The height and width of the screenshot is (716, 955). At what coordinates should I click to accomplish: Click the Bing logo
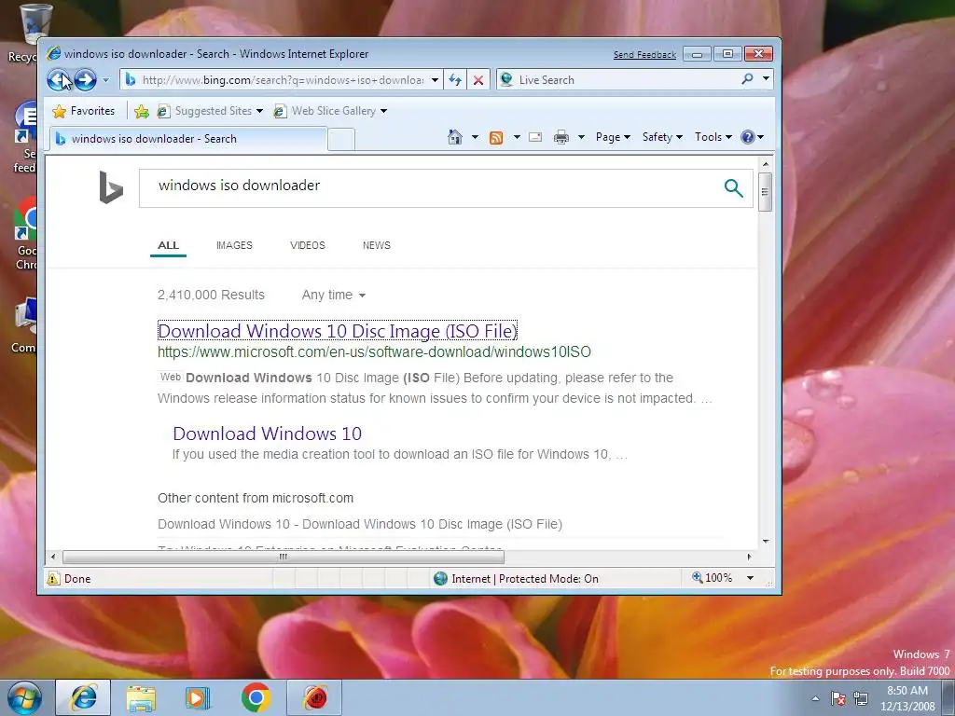click(111, 186)
